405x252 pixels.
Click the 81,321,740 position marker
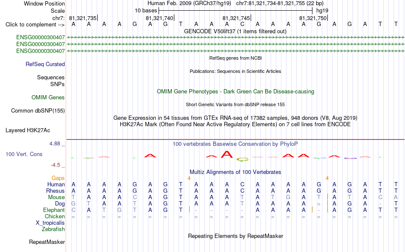point(159,18)
